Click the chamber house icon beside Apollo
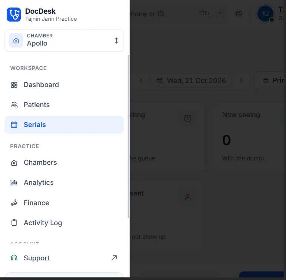Screen dimensions: 286x280 point(16,40)
